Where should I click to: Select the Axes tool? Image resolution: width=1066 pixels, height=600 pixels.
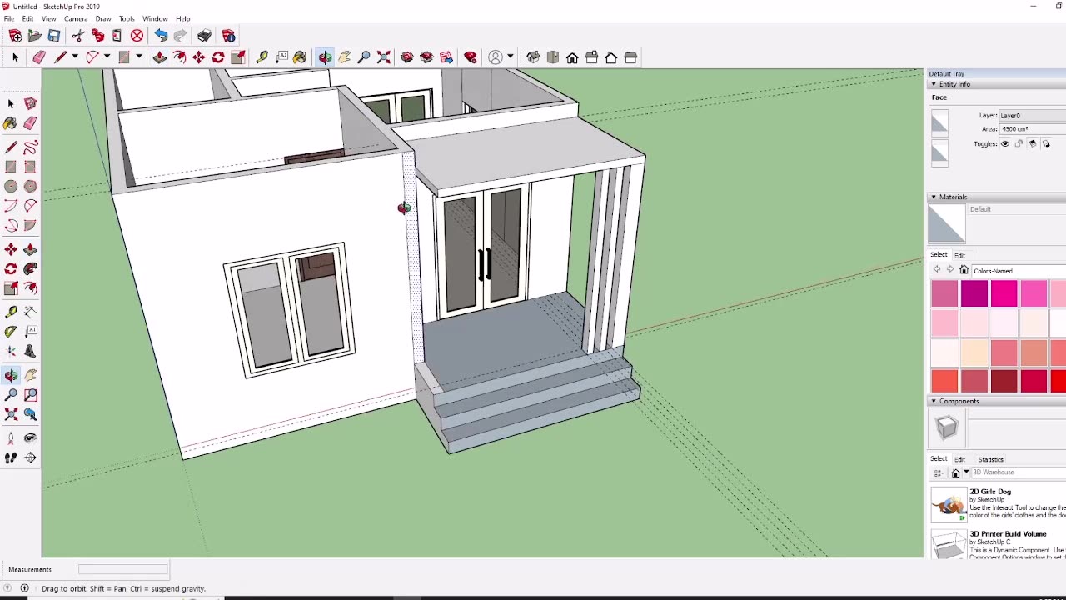pos(11,351)
